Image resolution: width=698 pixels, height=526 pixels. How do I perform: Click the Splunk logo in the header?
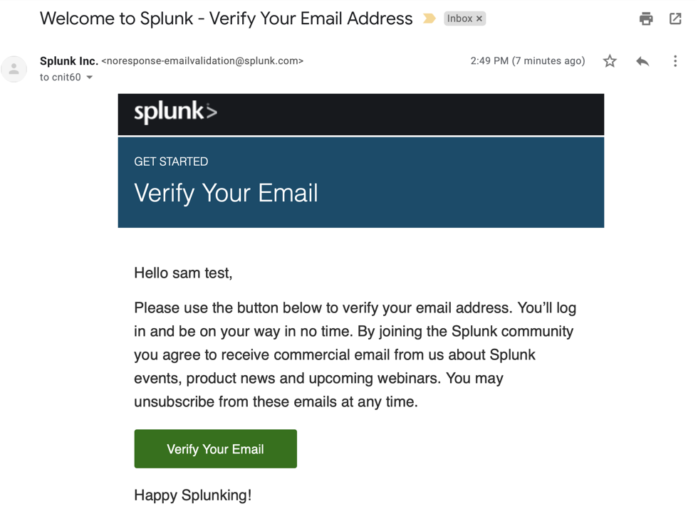(x=175, y=112)
